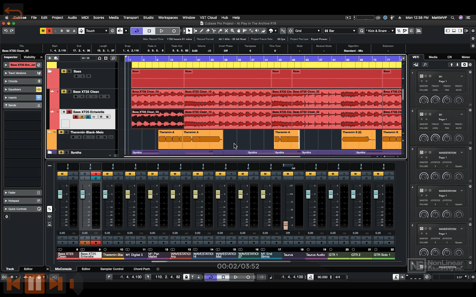Screen dimensions: 476x297
Task: Click the Undo arrow in toolbar
Action: pos(6,31)
